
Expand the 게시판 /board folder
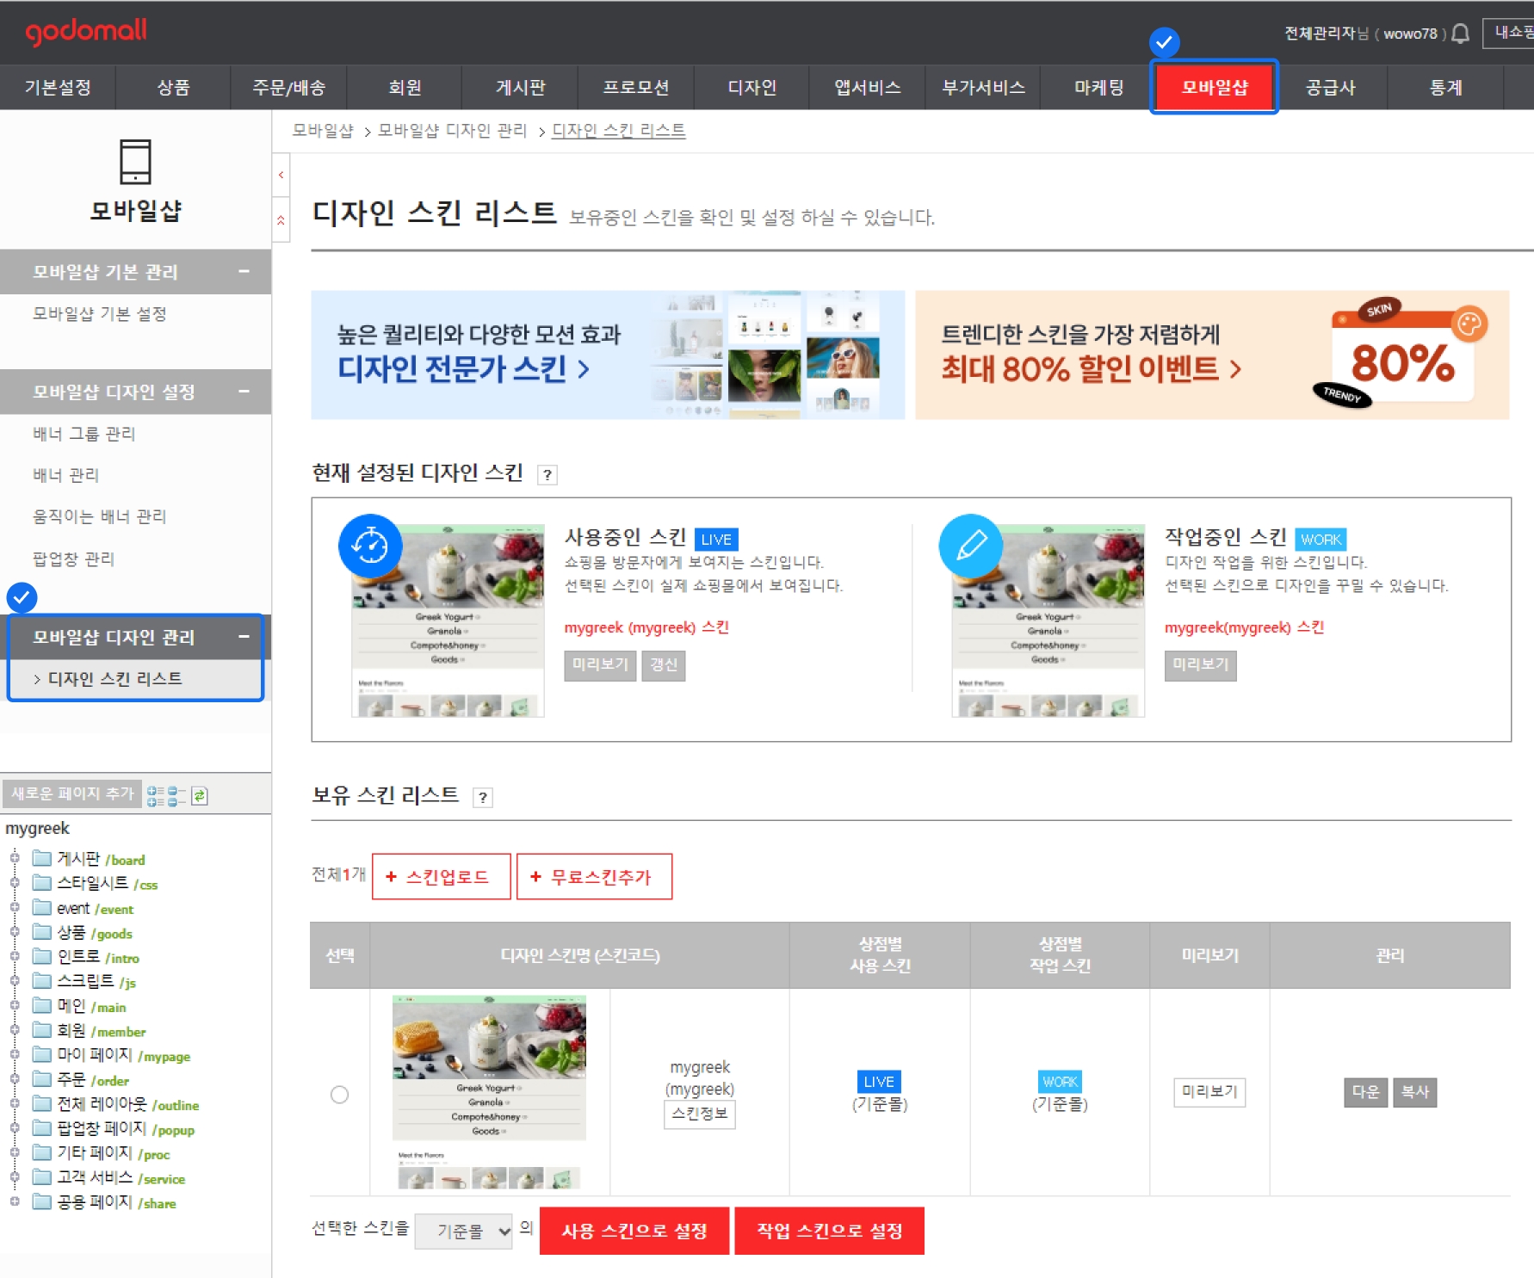tap(15, 858)
